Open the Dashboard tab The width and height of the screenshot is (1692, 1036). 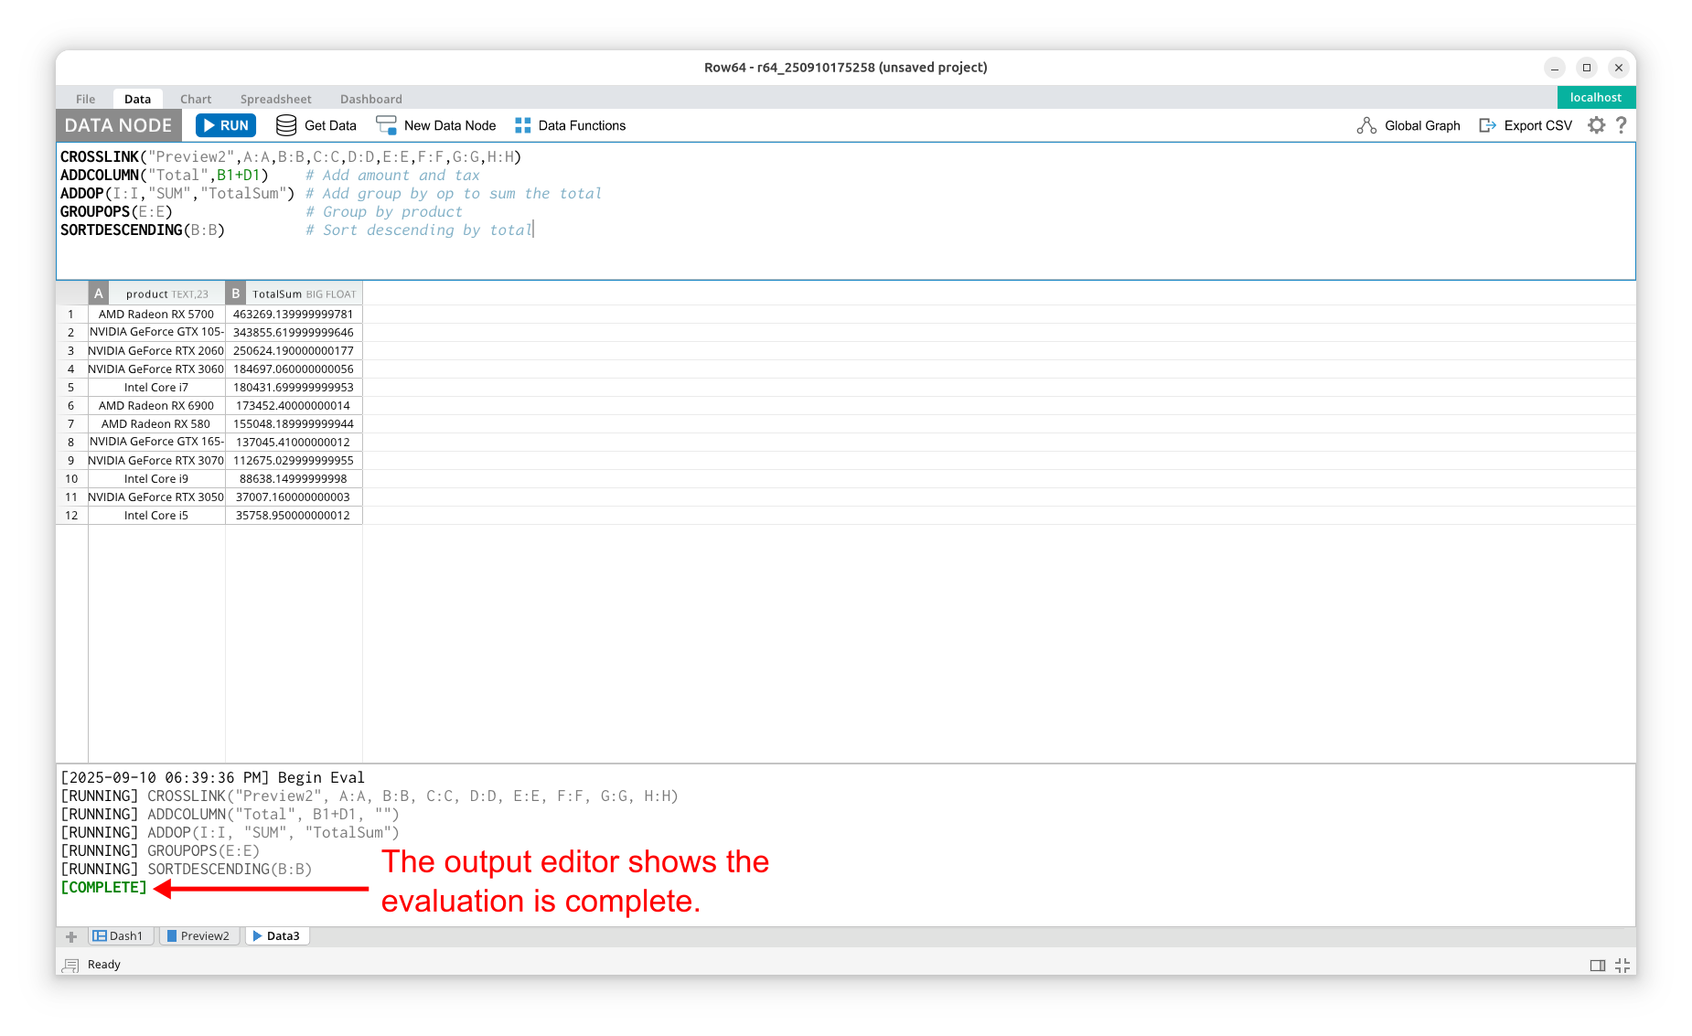(x=370, y=99)
